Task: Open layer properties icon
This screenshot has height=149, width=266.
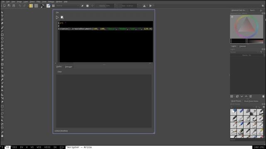Action: 251,96
